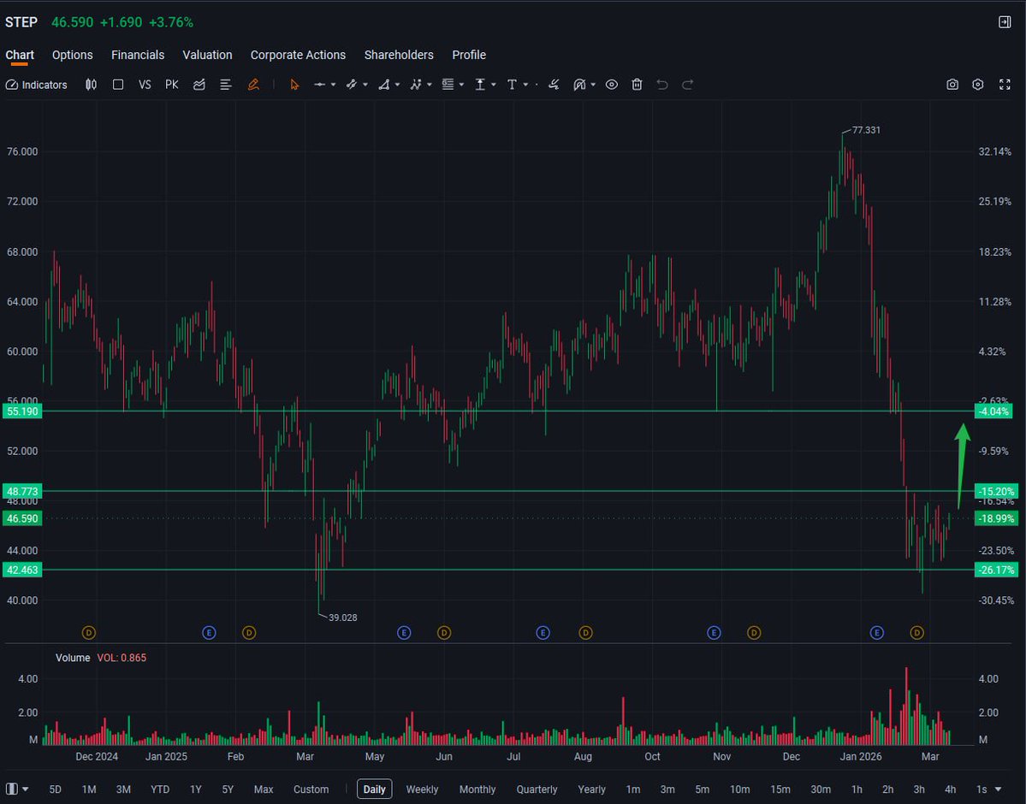Switch to the Financials tab

(138, 55)
